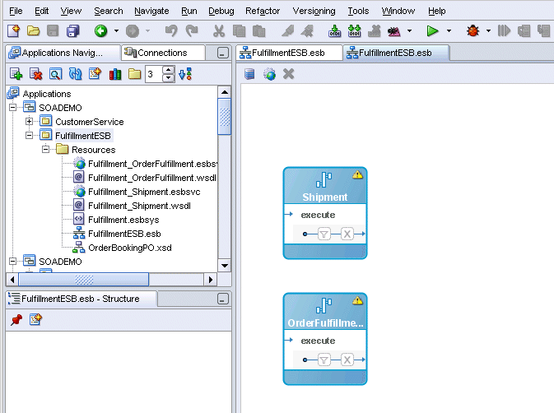This screenshot has height=413, width=554.
Task: Select FulfillmentESB.esb file in the tree
Action: click(x=124, y=234)
